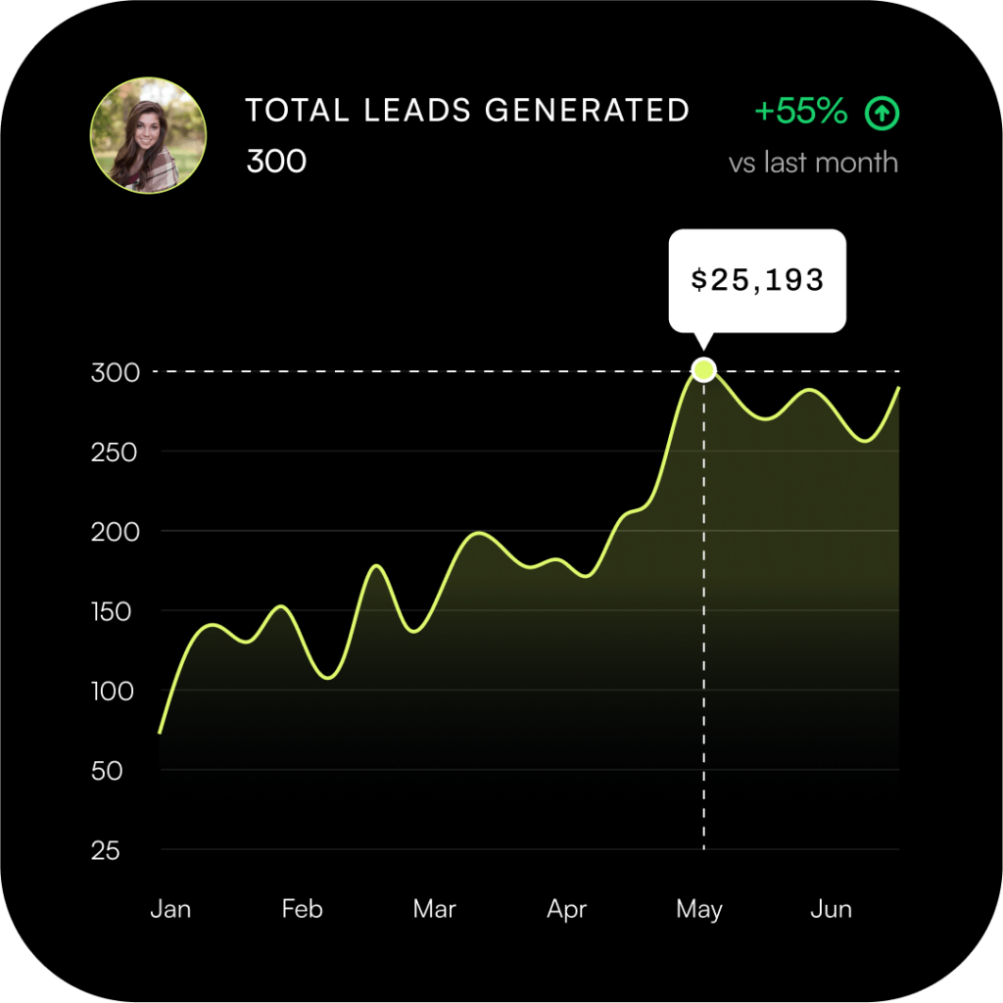Click the 250 y-axis label
The image size is (1003, 1003).
(x=117, y=453)
